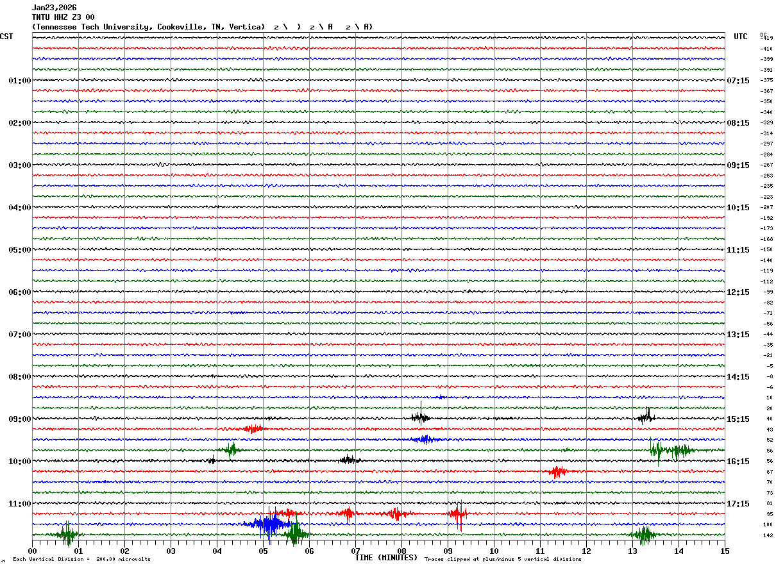Viewport: 776px width, 568px height.
Task: Click the TIME (MINUTES) axis title
Action: 386,558
